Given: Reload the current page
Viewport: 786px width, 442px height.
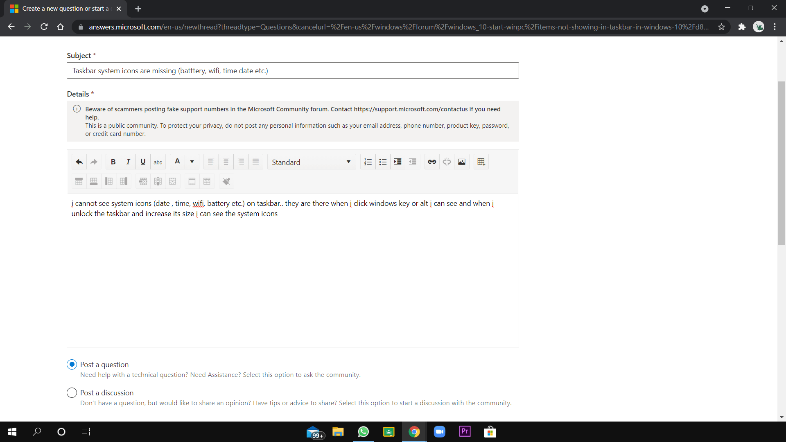Looking at the screenshot, I should click(x=44, y=27).
